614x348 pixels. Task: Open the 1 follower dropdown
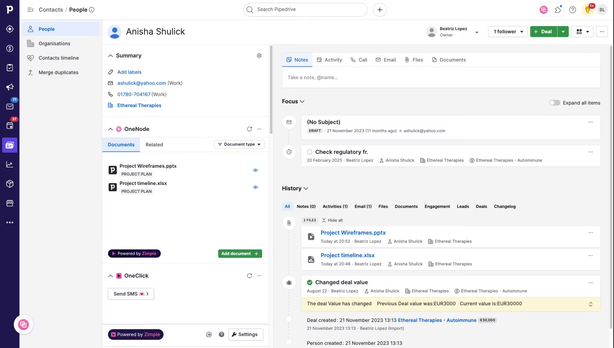tap(508, 31)
